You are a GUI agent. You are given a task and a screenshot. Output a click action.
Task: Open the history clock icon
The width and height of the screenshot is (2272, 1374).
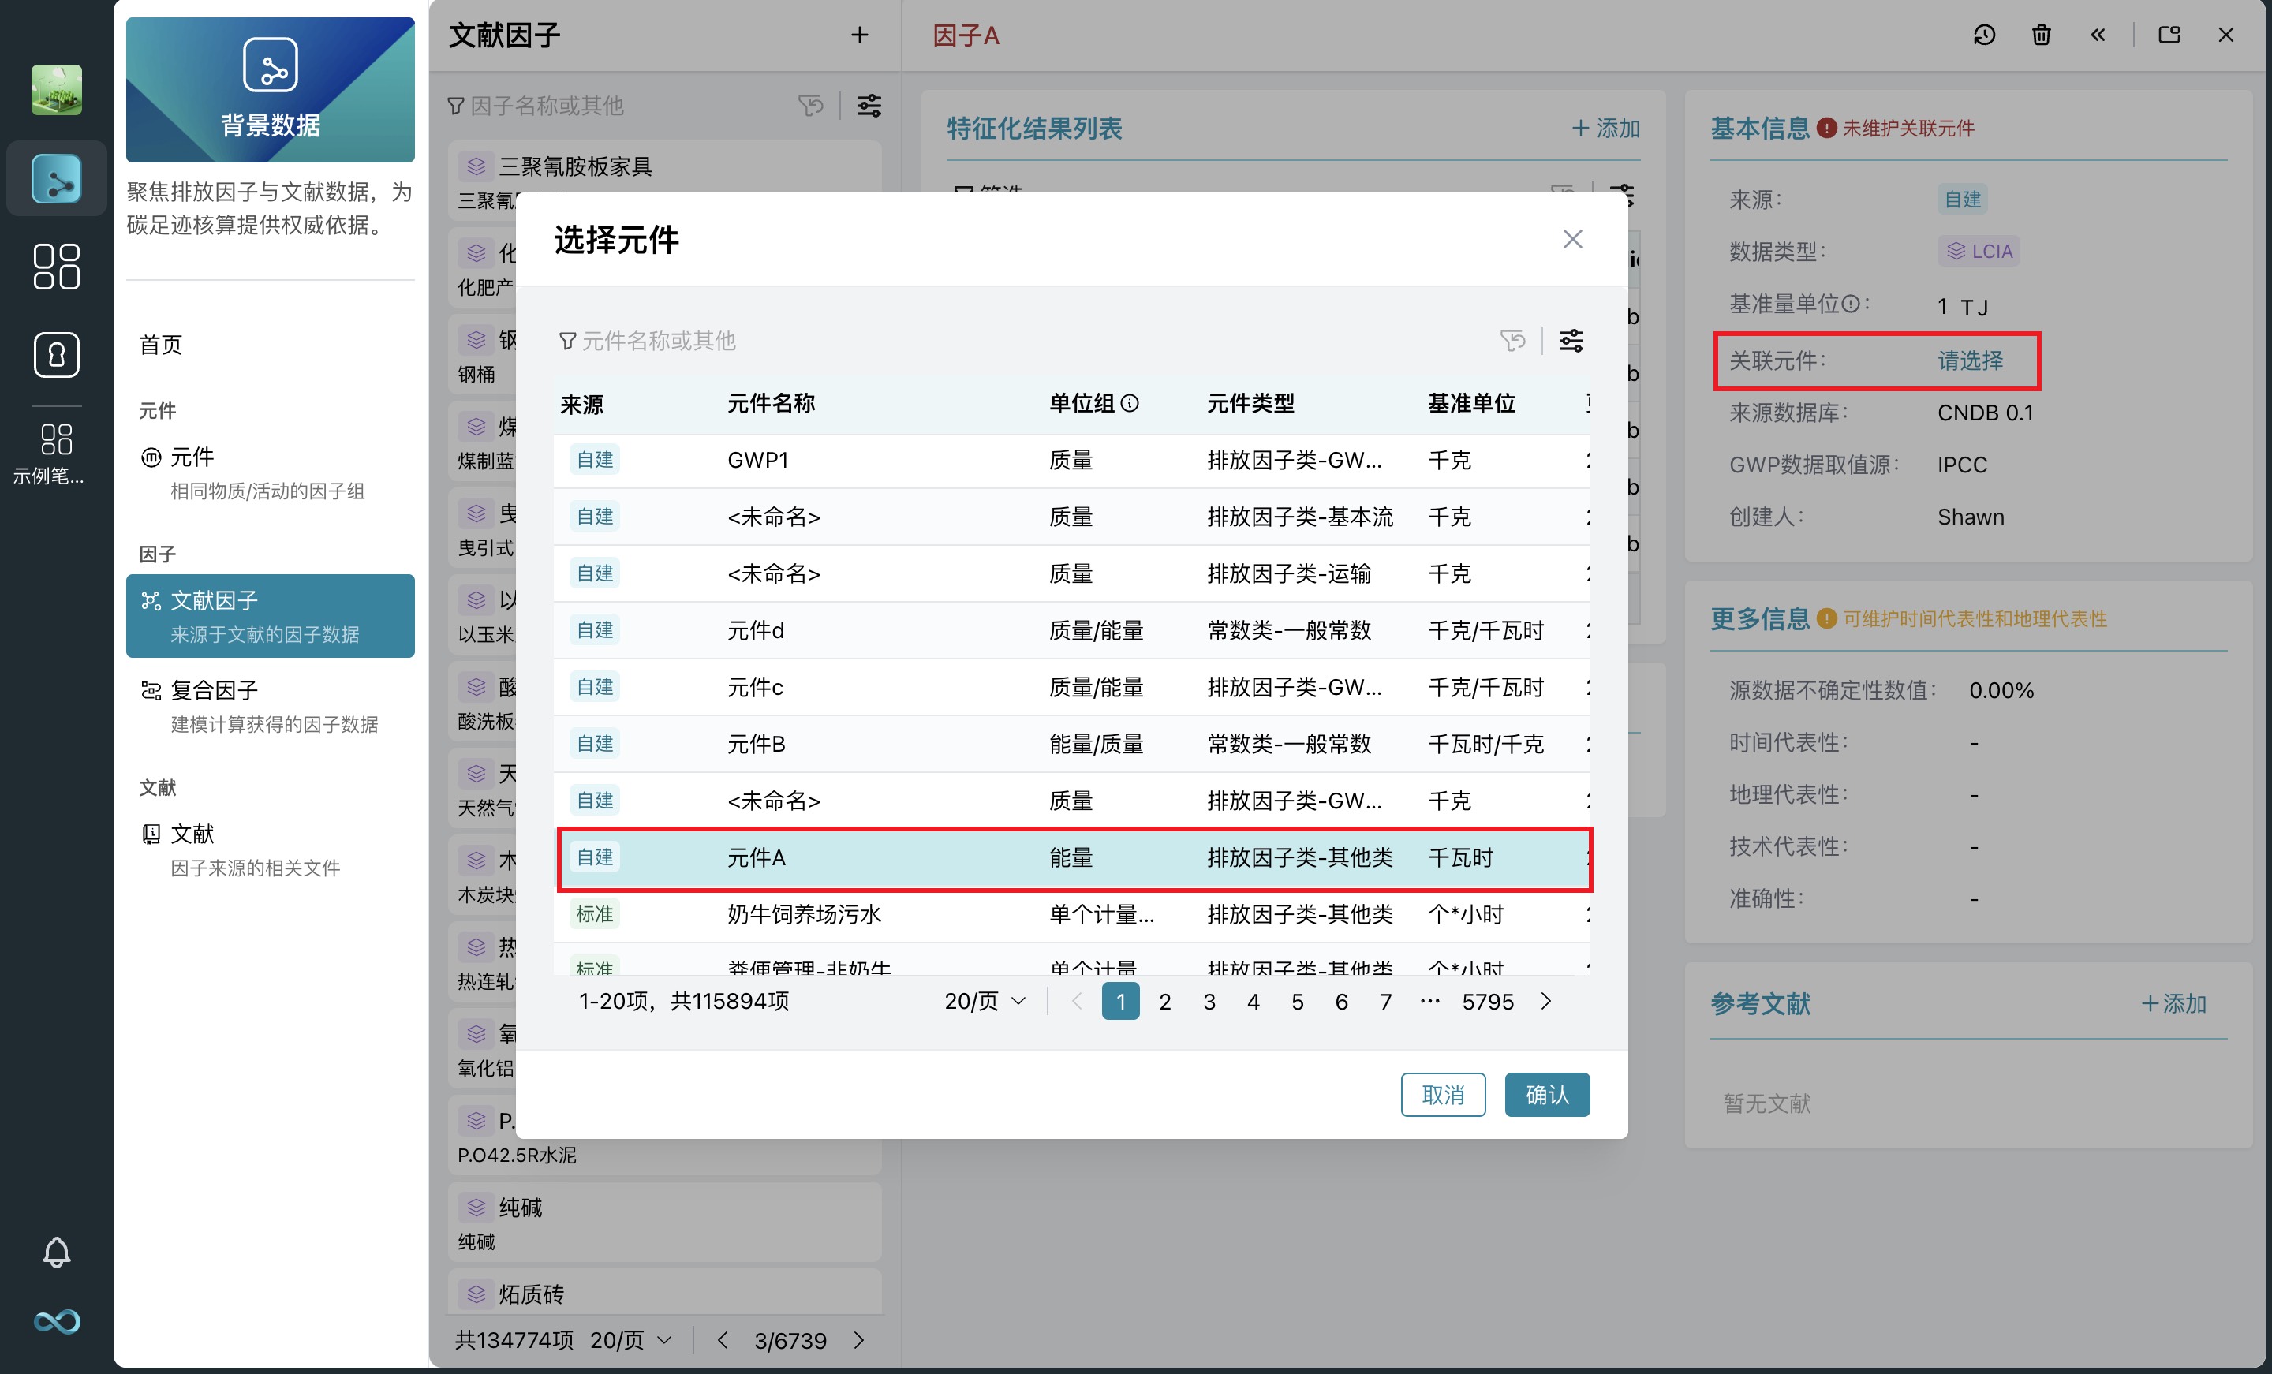point(1984,35)
